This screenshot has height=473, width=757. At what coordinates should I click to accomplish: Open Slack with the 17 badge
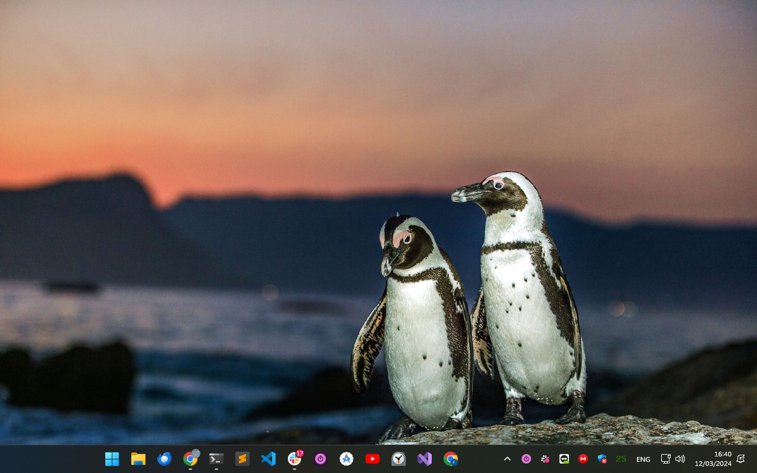tap(295, 459)
